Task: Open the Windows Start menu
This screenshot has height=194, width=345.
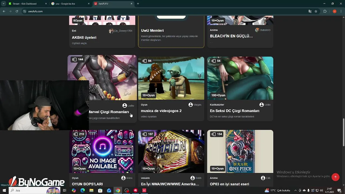Action: 4,190
